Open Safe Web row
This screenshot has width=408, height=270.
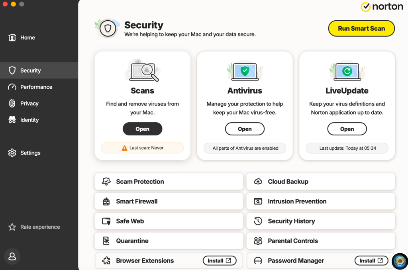pyautogui.click(x=169, y=221)
